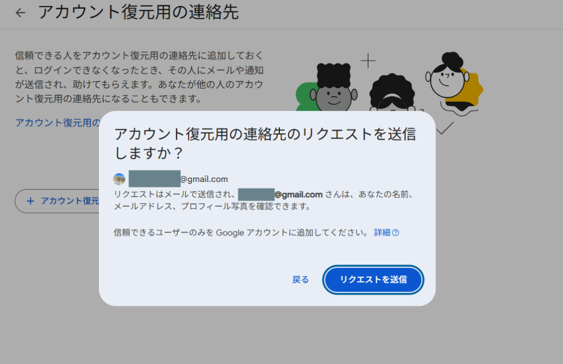Click the page title アカウント復元用の連絡先

[x=138, y=13]
